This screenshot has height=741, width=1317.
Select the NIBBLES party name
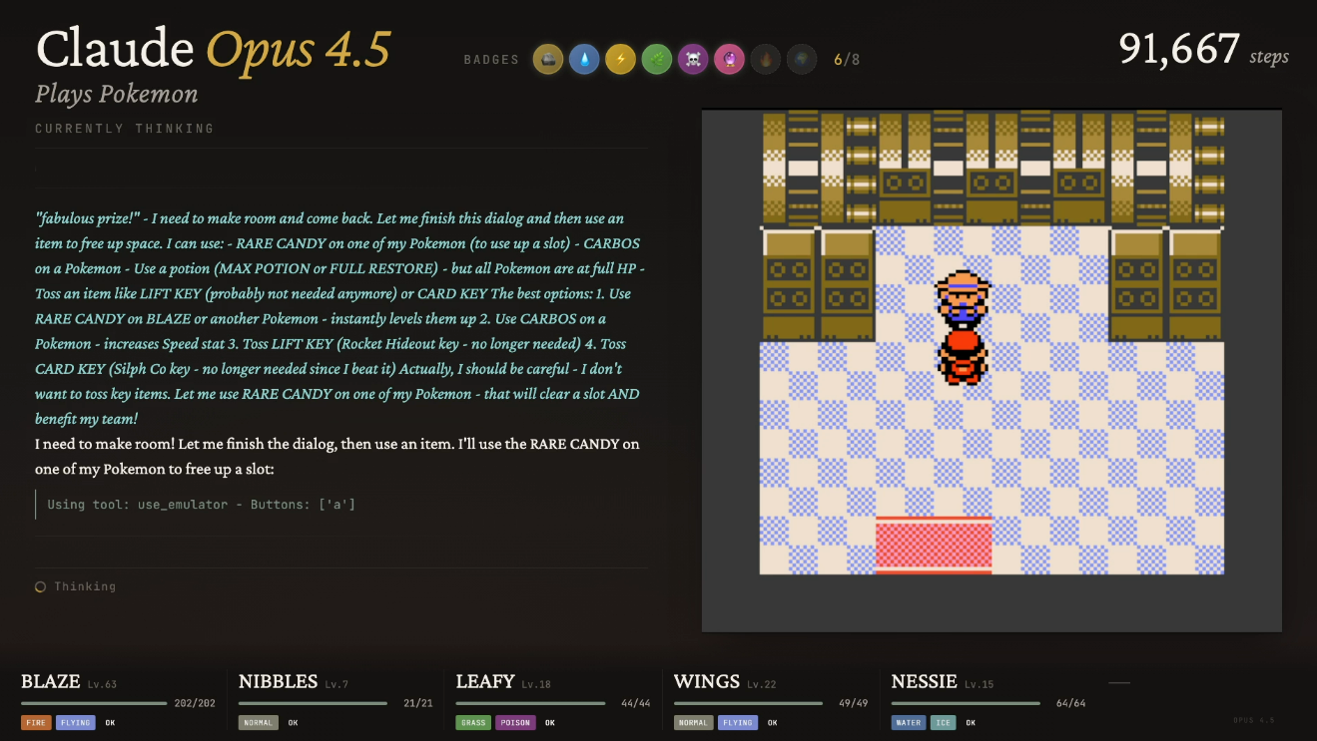(279, 682)
